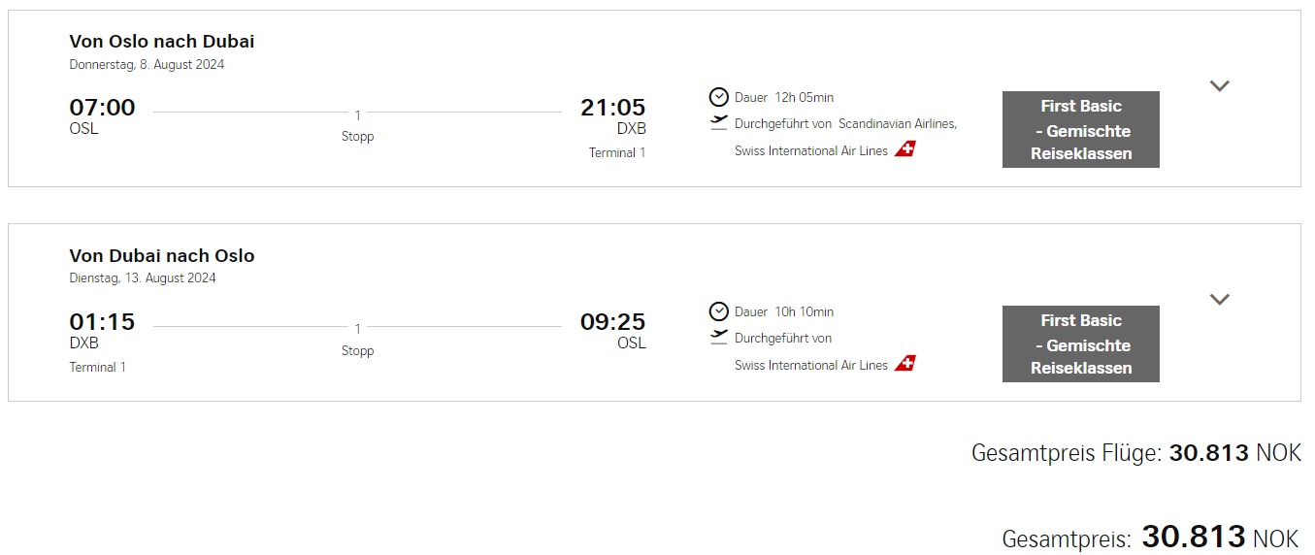Click the 21:05 DXB arrival time
Image resolution: width=1315 pixels, height=555 pixels.
pos(612,108)
